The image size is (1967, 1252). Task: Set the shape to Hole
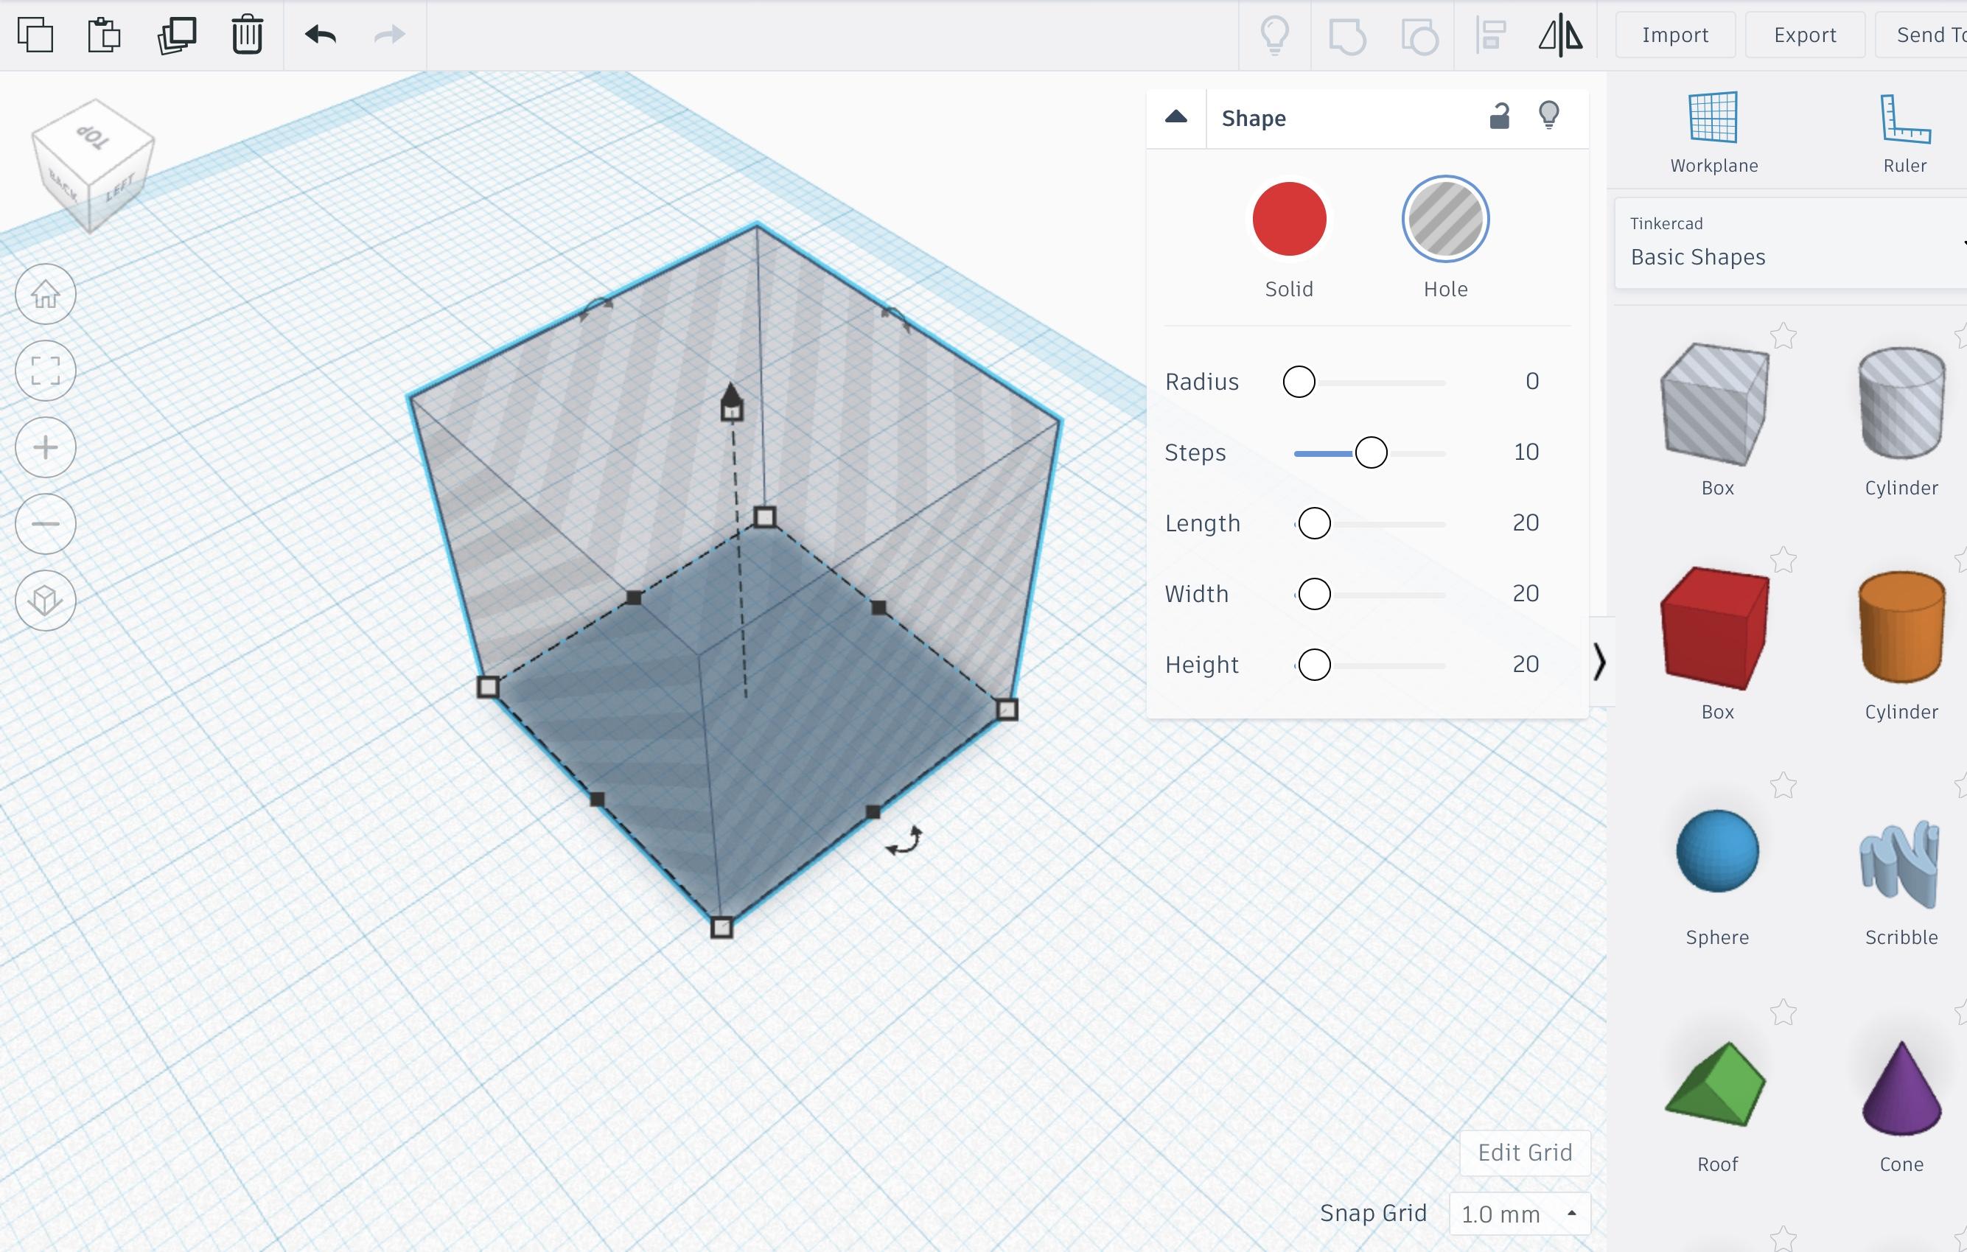(x=1445, y=219)
